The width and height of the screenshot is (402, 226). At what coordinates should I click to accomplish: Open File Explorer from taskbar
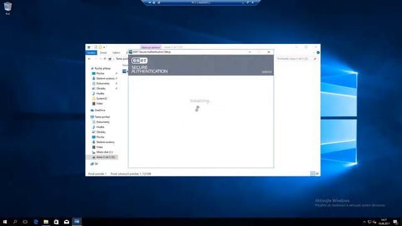coord(46,222)
